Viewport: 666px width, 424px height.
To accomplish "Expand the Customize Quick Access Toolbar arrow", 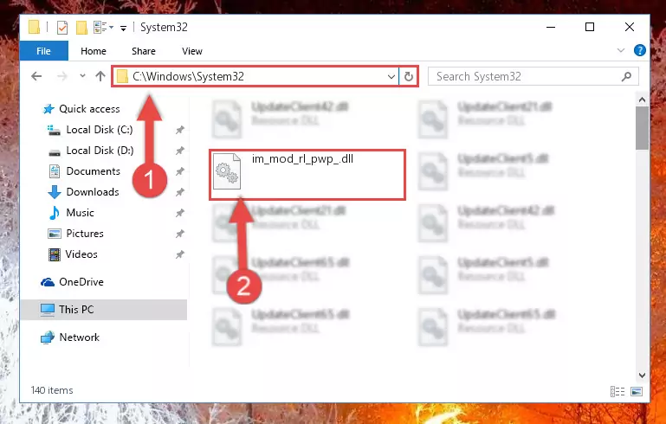I will tap(123, 29).
